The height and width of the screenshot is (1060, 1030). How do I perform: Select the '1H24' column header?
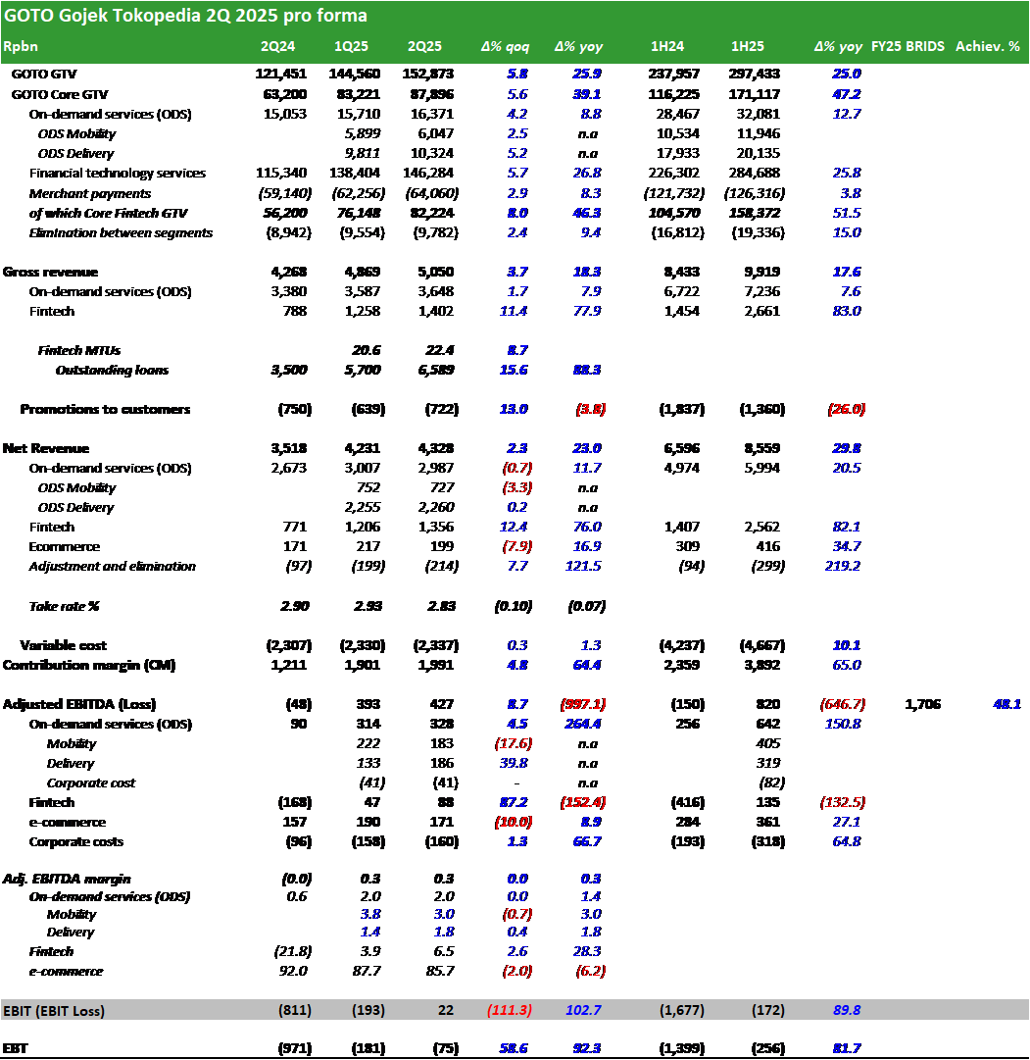pyautogui.click(x=667, y=47)
